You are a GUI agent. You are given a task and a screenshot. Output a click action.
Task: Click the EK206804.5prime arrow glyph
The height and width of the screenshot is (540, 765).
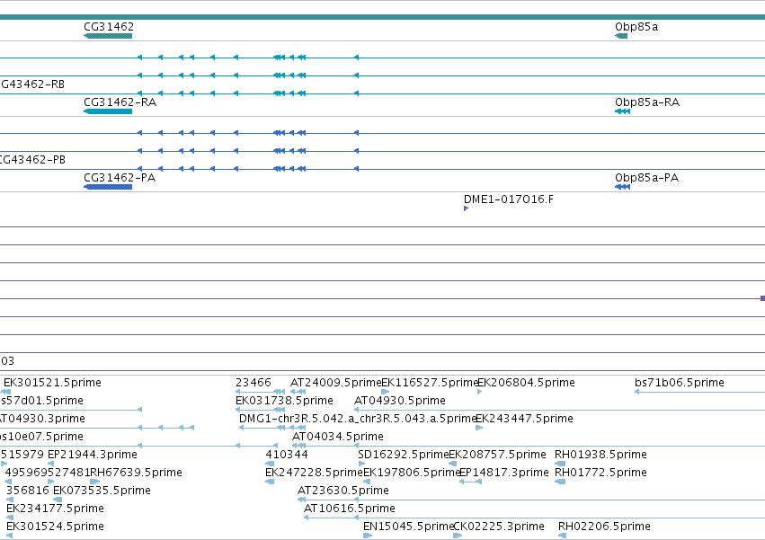pyautogui.click(x=480, y=392)
